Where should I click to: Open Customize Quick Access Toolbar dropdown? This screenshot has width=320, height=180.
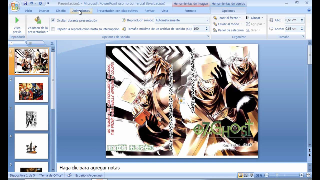(48, 3)
